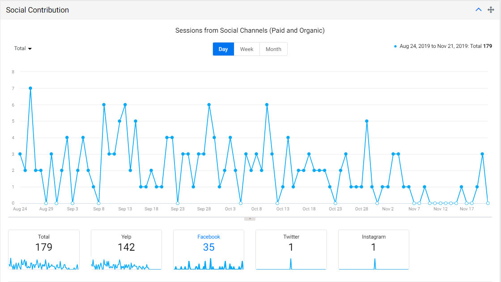The height and width of the screenshot is (282, 501).
Task: Click the Instagram sparkline spike
Action: [x=375, y=264]
